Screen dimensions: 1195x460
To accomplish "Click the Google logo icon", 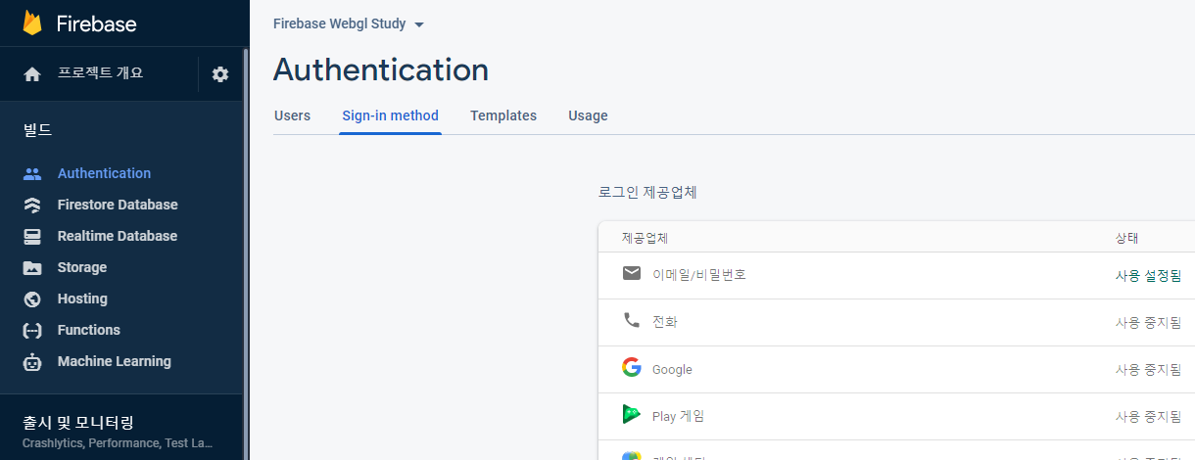I will point(632,367).
